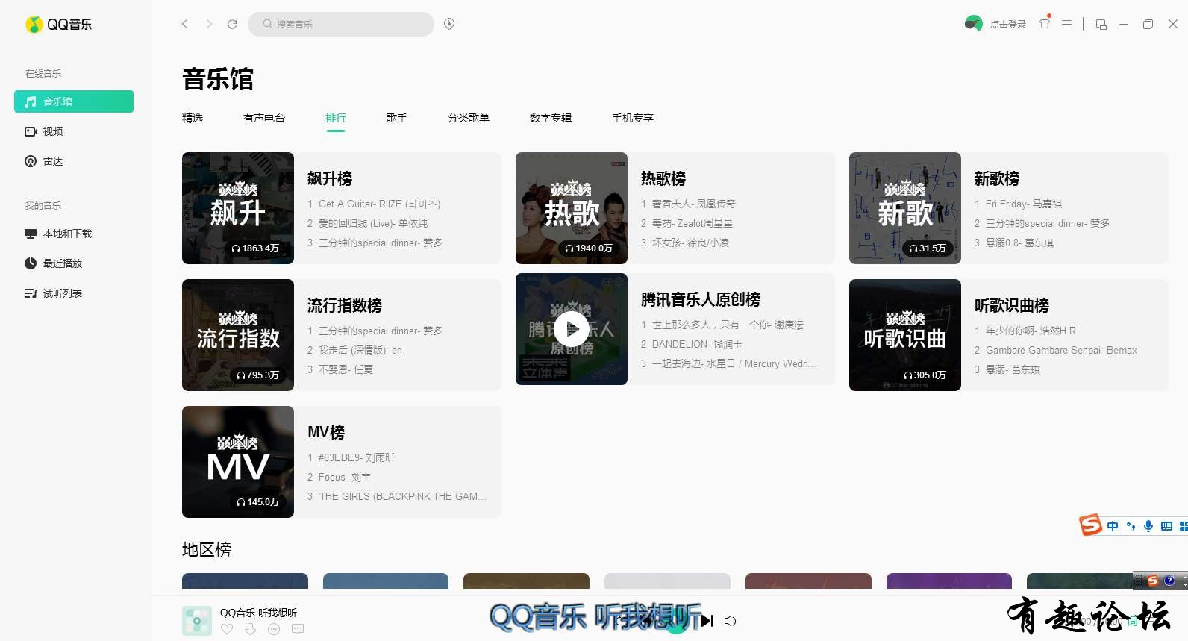Open 腾讯音乐人原创榜 title

701,299
